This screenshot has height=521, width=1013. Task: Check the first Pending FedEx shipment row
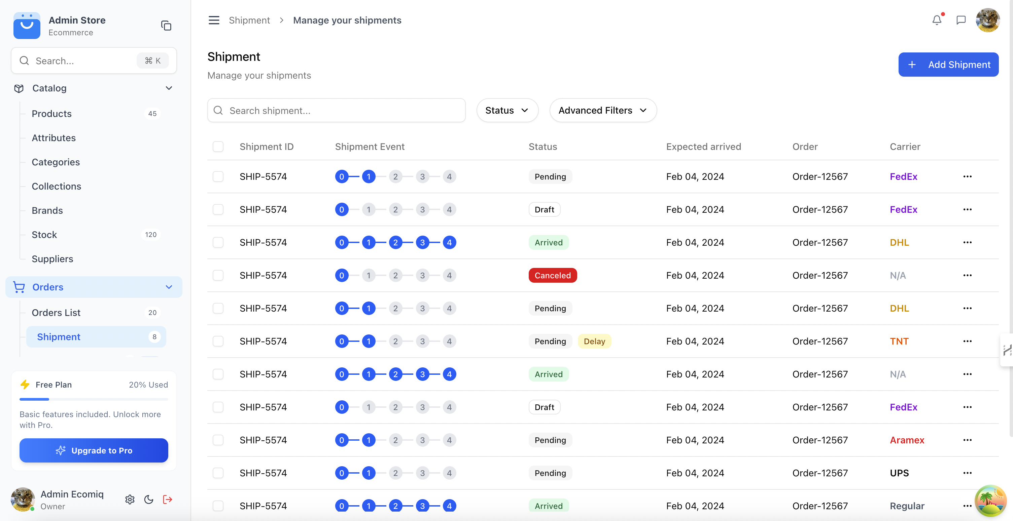tap(218, 176)
